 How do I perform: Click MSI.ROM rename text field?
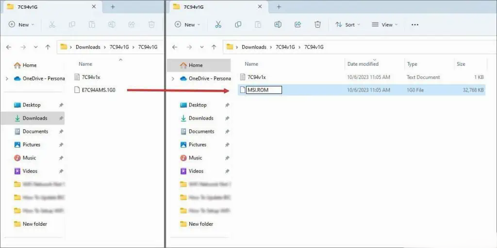(264, 90)
